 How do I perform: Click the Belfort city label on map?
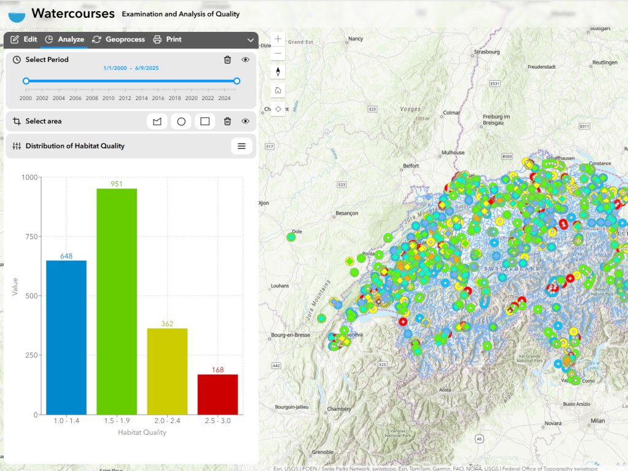(411, 166)
